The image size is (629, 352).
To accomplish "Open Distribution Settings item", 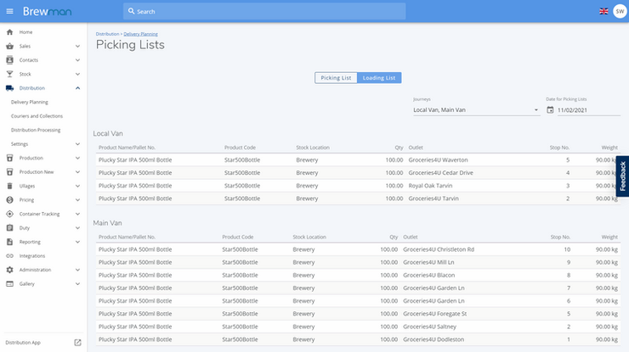I will [x=20, y=144].
